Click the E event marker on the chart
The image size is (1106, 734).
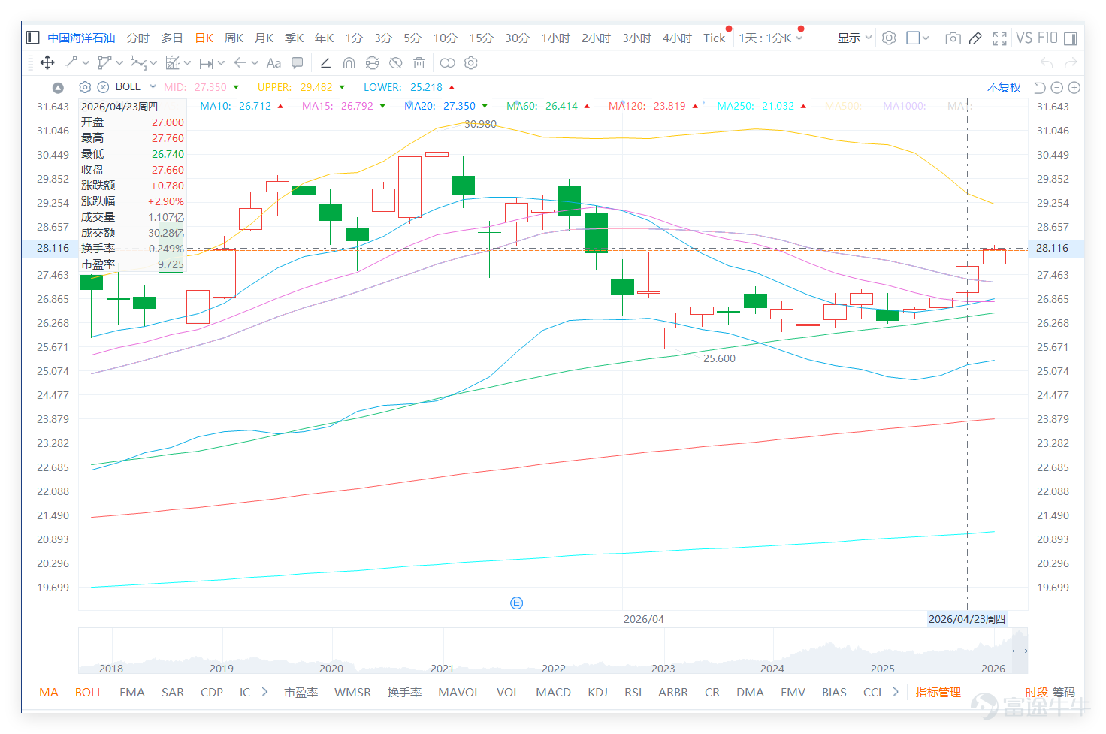click(517, 603)
